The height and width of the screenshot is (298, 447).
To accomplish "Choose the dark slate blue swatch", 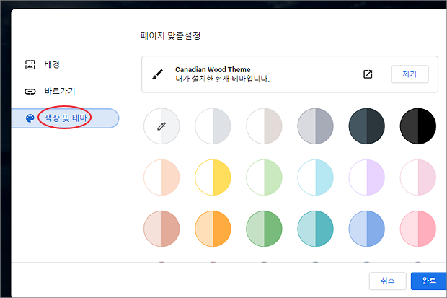I will point(366,126).
